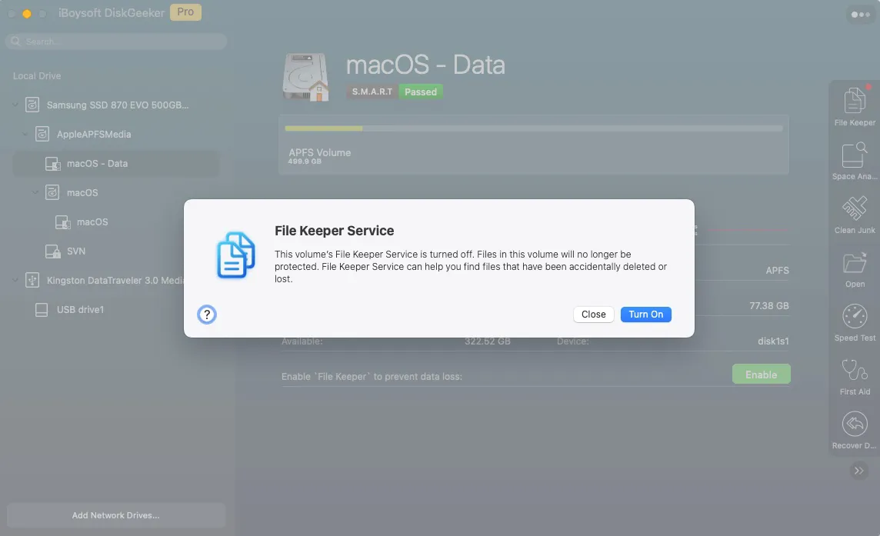Screen dimensions: 880x536
Task: Click the three-dots more options button
Action: coord(860,15)
